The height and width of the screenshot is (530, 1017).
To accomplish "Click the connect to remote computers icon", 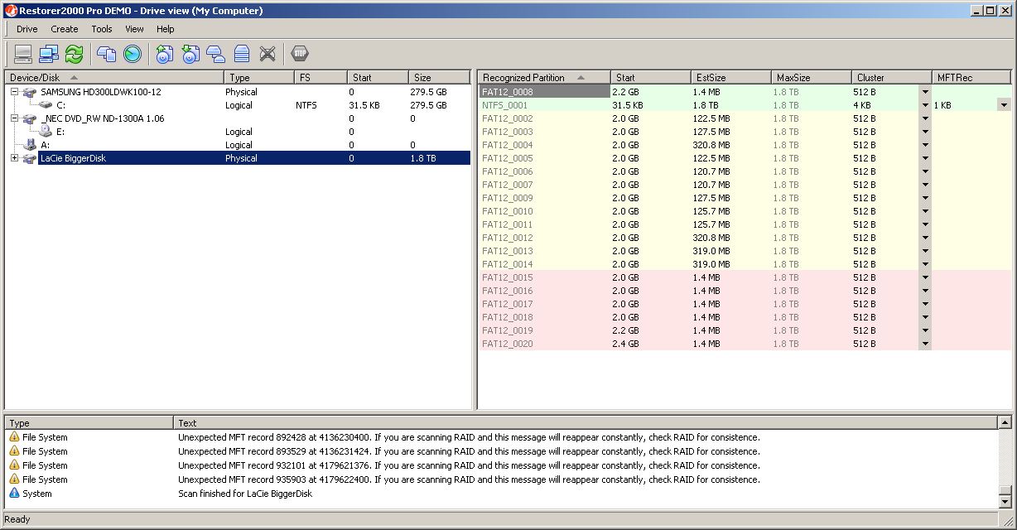I will pyautogui.click(x=49, y=54).
